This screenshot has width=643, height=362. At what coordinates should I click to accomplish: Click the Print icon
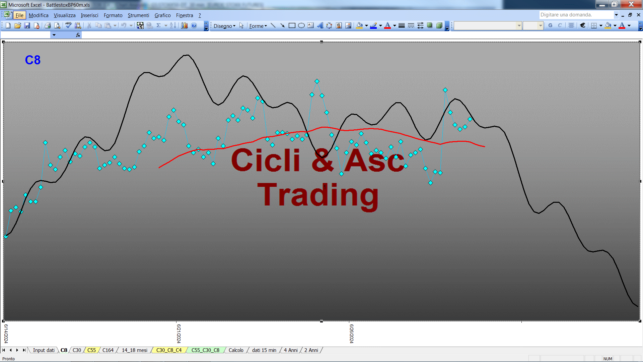[x=48, y=25]
